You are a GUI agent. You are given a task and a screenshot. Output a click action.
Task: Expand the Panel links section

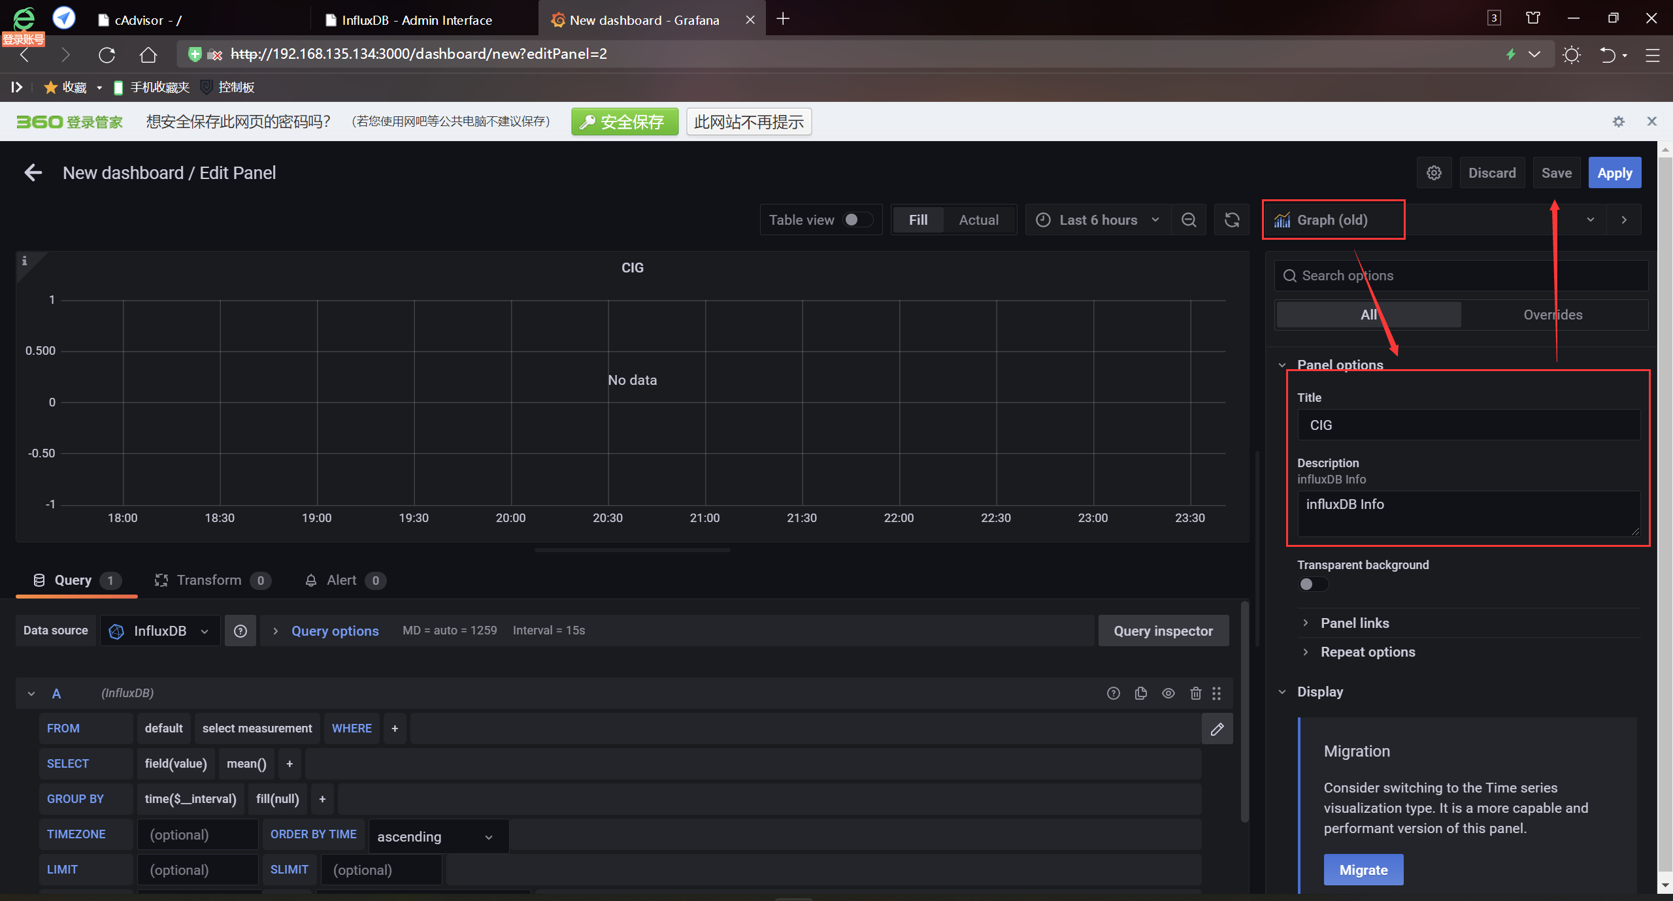[x=1354, y=623]
